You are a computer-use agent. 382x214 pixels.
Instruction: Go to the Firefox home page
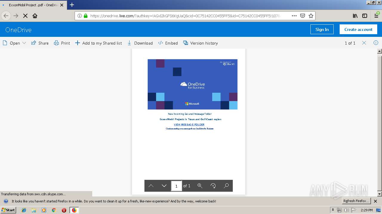pyautogui.click(x=35, y=16)
